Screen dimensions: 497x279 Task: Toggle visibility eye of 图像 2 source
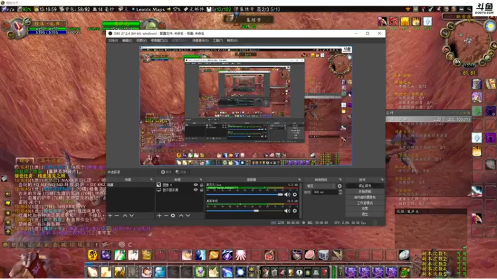196,185
